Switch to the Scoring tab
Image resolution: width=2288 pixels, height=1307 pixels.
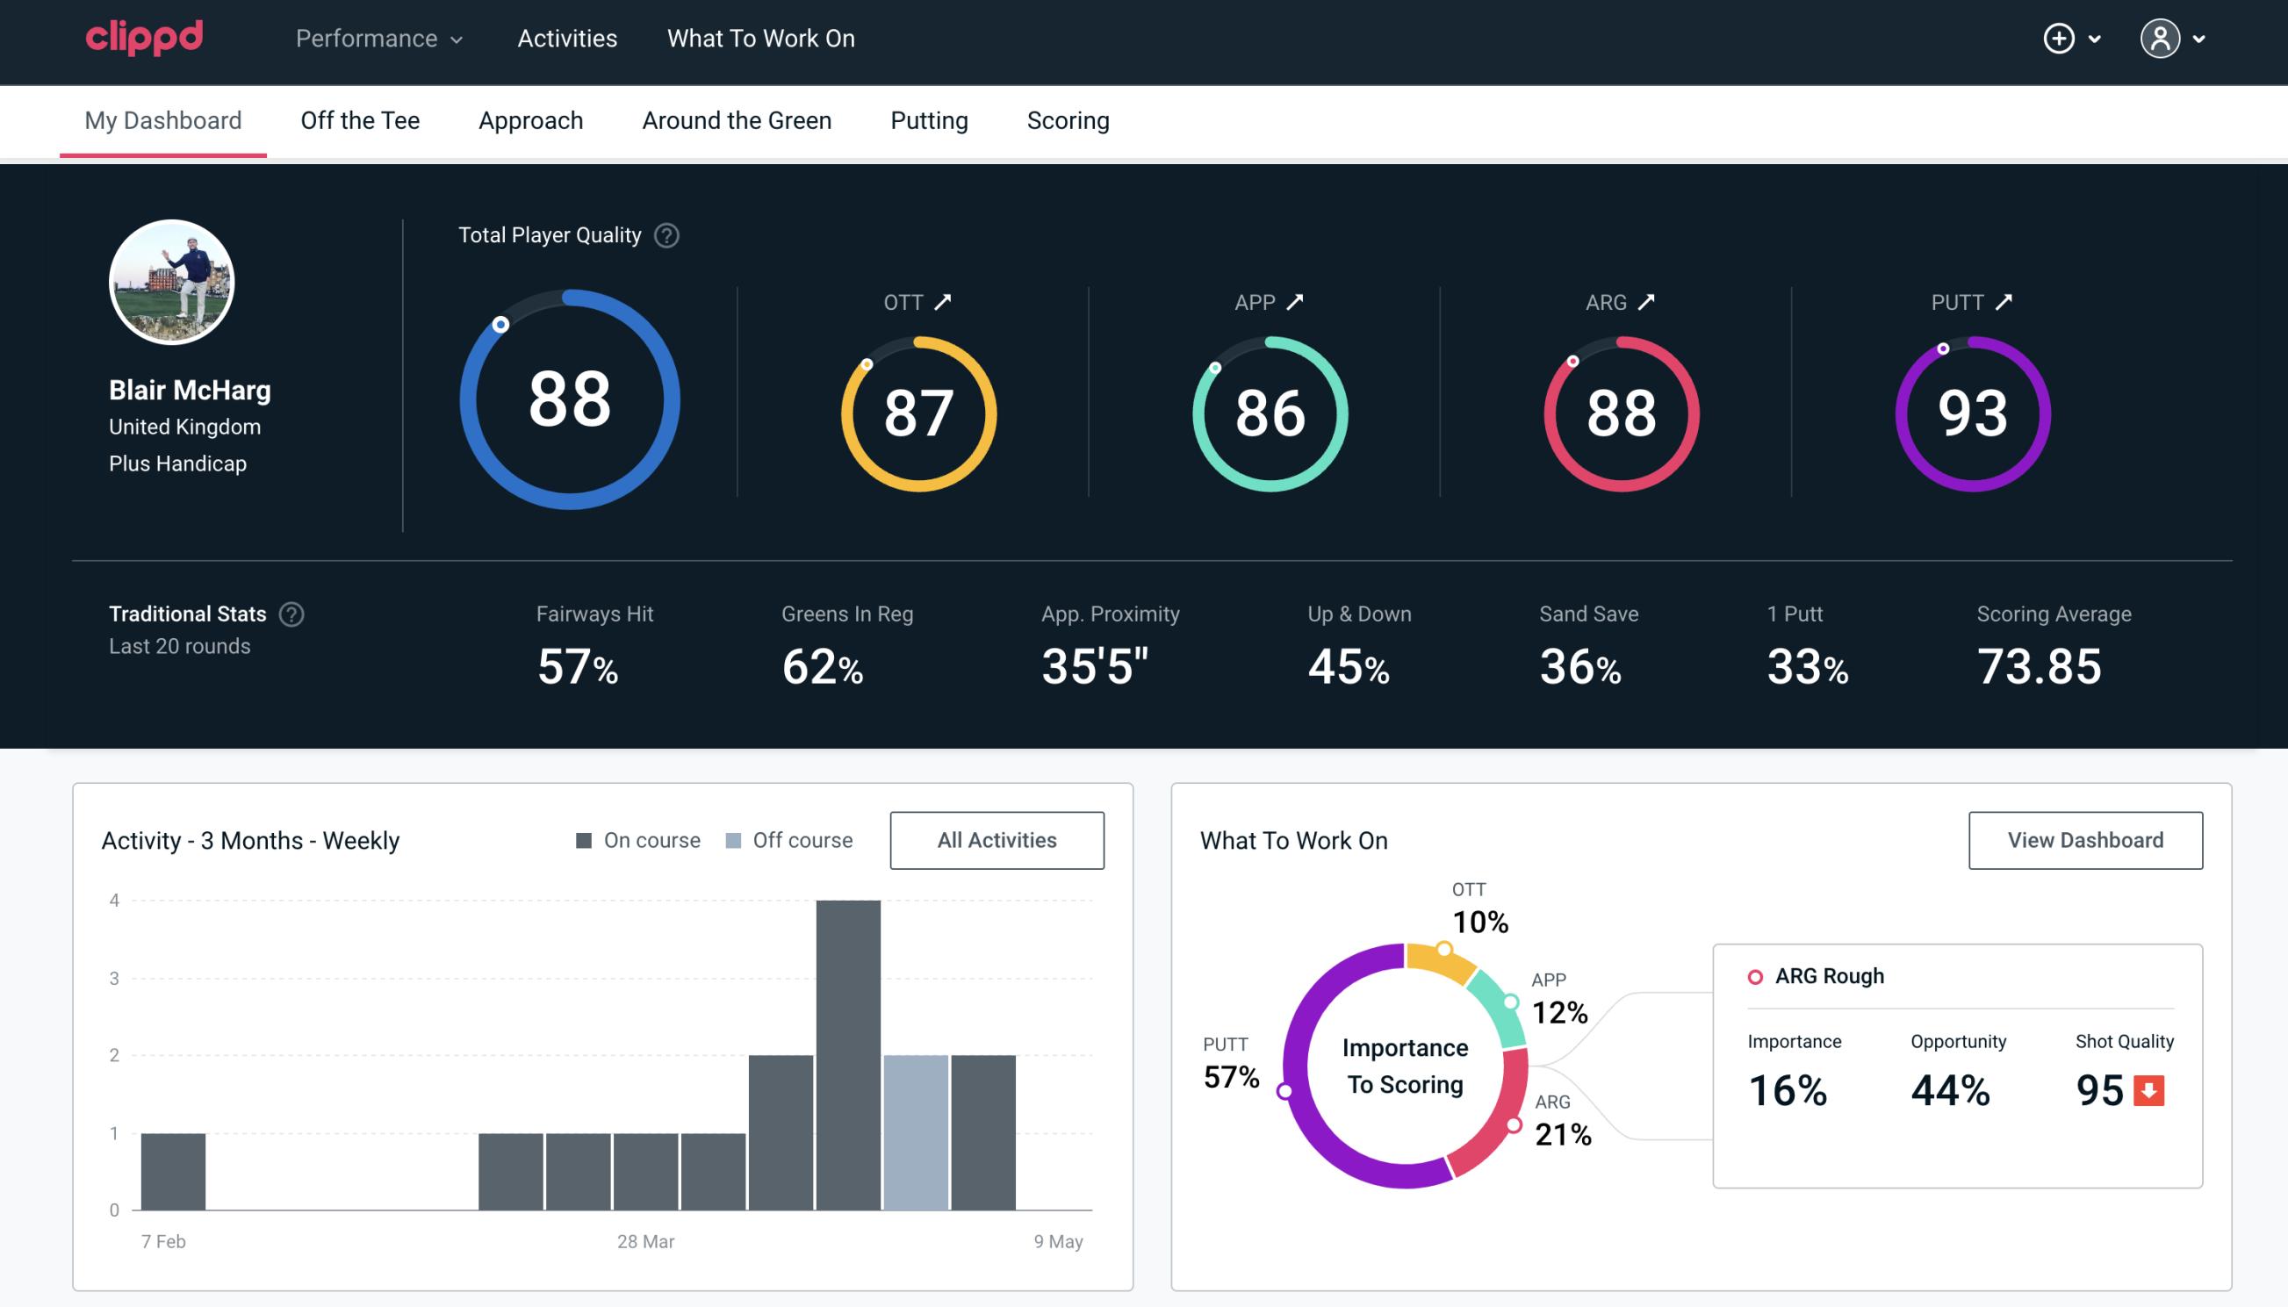(x=1068, y=121)
